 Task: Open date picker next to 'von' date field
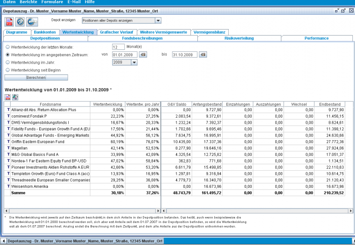[143, 54]
